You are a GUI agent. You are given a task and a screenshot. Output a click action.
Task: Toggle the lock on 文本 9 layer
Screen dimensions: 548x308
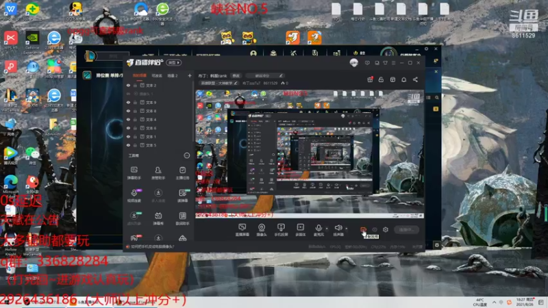click(x=135, y=102)
